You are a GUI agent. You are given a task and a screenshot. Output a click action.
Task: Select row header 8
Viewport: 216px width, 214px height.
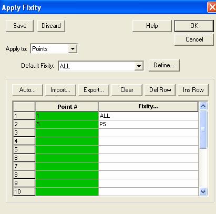point(24,175)
